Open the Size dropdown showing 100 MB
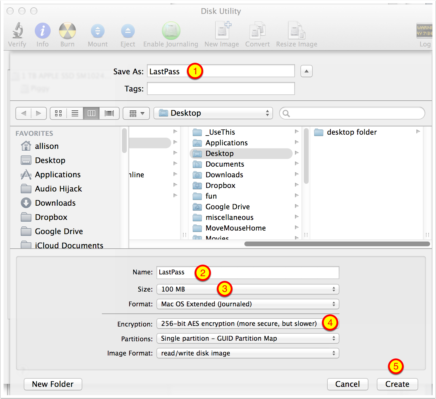The image size is (436, 399). pos(248,289)
